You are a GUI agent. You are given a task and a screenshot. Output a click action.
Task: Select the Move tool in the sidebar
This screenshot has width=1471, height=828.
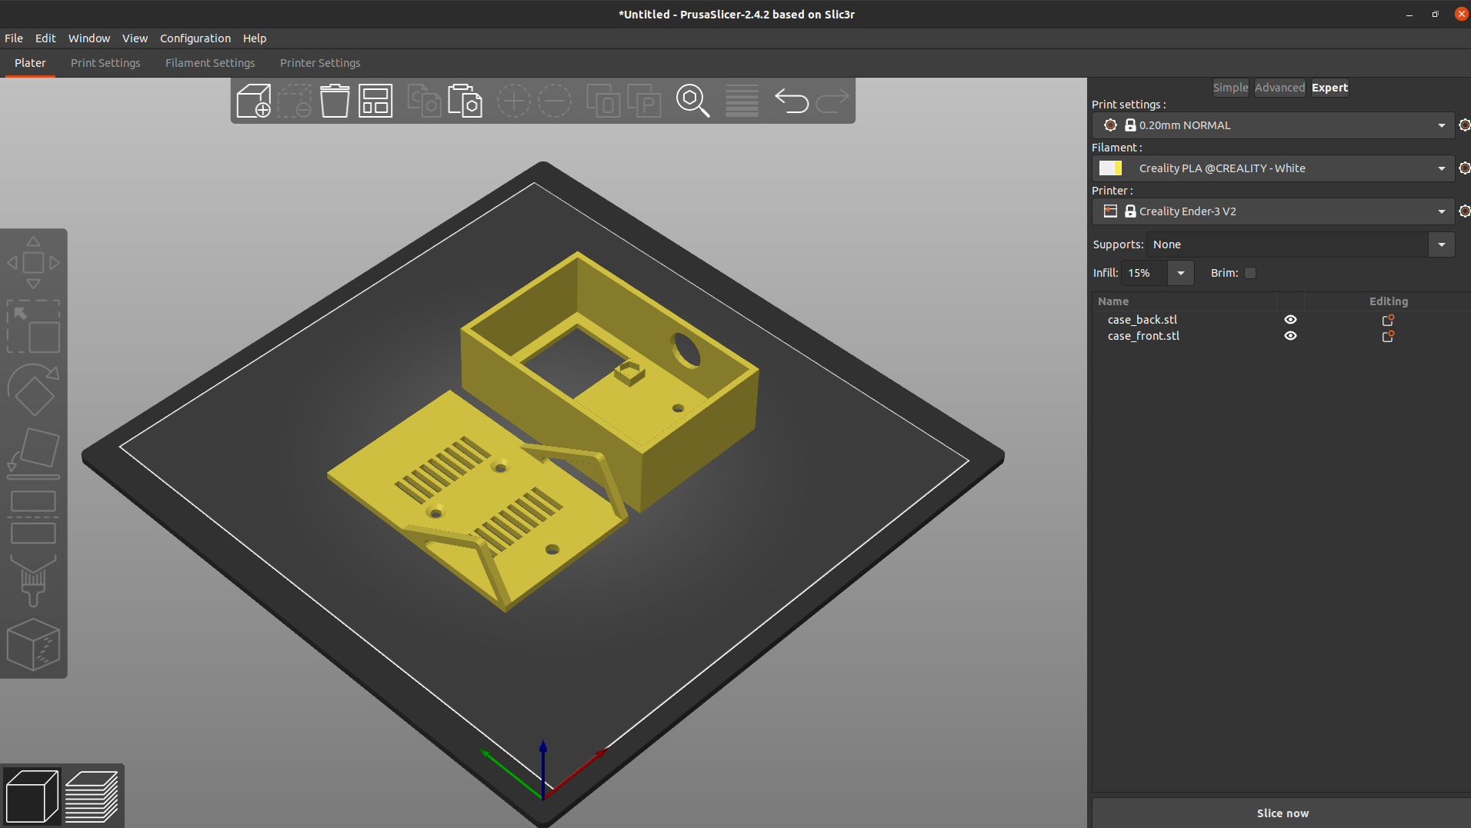pos(34,261)
